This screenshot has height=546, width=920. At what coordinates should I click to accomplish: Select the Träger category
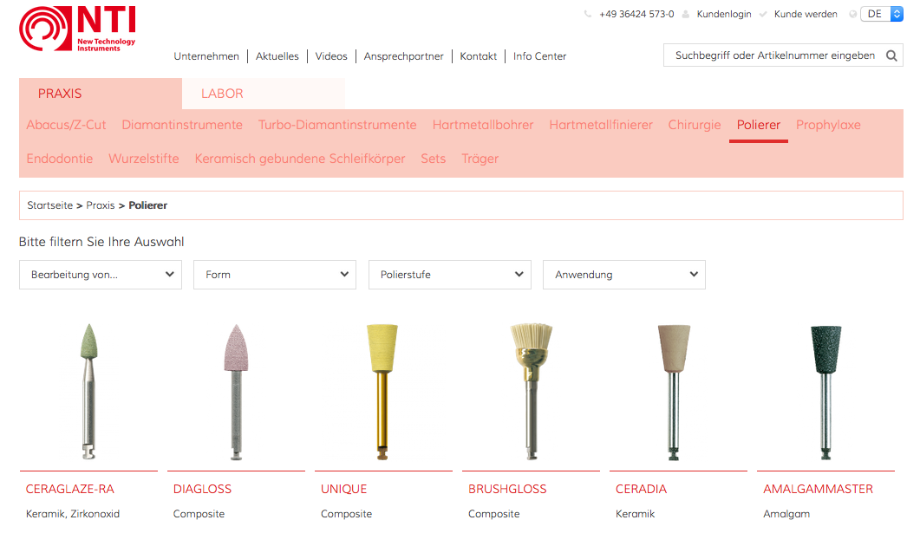[480, 159]
